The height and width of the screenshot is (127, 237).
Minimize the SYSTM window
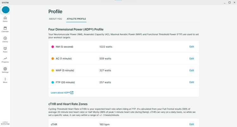click(225, 3)
